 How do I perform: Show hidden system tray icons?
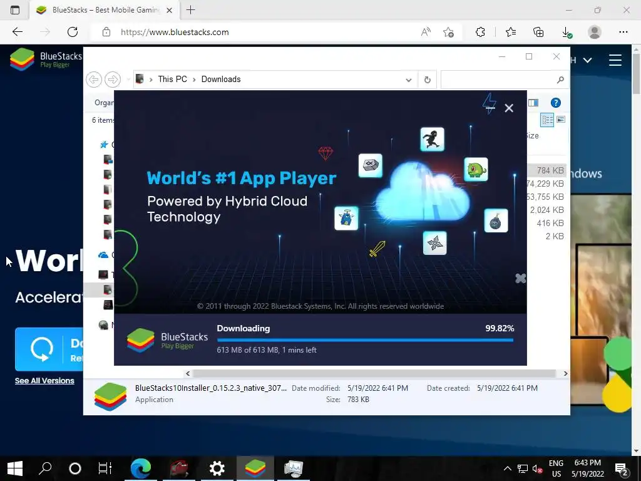point(507,468)
